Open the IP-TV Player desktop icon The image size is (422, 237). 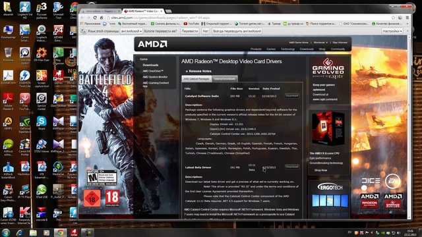25,192
